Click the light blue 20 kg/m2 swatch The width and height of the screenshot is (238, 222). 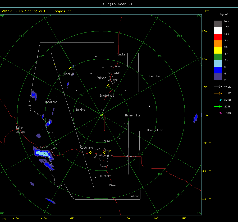tap(218, 64)
